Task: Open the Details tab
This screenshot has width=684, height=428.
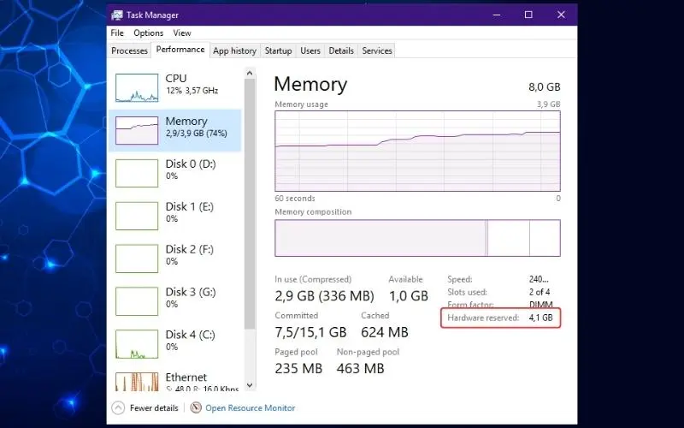Action: (x=341, y=51)
